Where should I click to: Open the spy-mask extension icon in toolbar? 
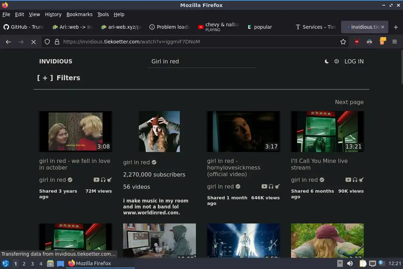pyautogui.click(x=369, y=42)
